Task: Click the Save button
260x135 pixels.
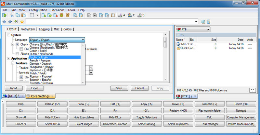Action: pos(119,88)
